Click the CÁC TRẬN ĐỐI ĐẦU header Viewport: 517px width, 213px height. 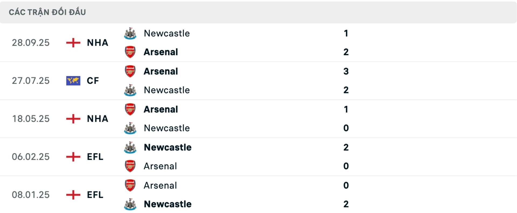(x=47, y=12)
